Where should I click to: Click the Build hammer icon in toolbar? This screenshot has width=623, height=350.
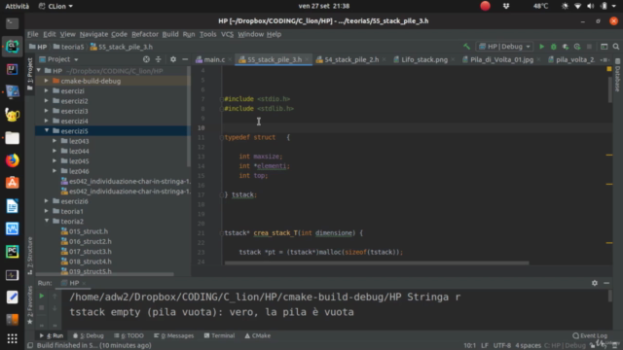466,47
